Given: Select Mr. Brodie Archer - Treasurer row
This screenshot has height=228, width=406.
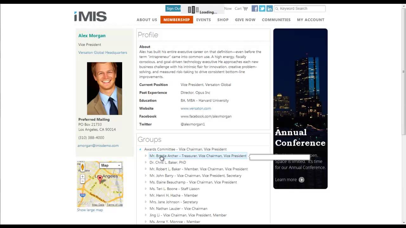Looking at the screenshot, I should [x=198, y=156].
